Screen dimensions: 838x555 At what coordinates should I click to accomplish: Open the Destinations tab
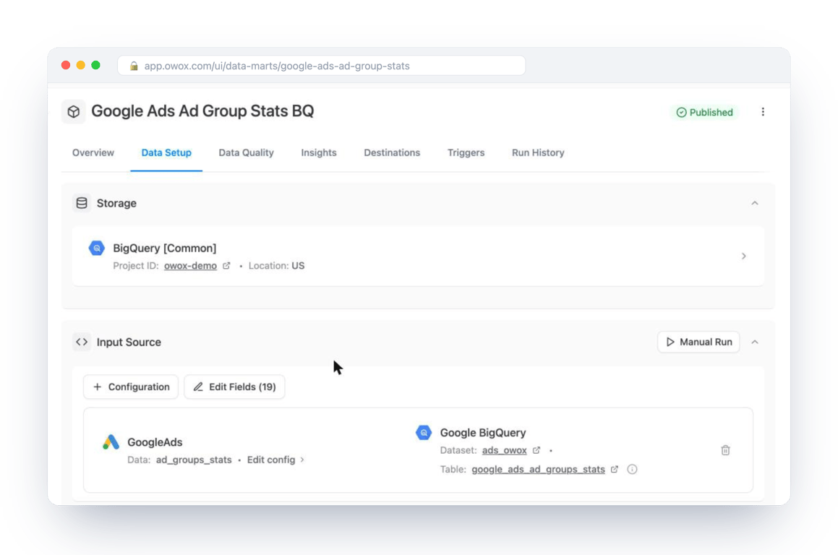(x=392, y=152)
